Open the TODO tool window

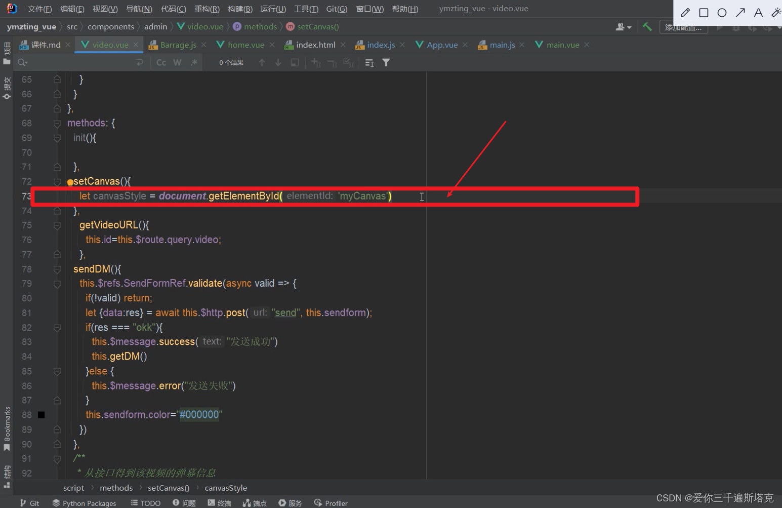(x=146, y=503)
